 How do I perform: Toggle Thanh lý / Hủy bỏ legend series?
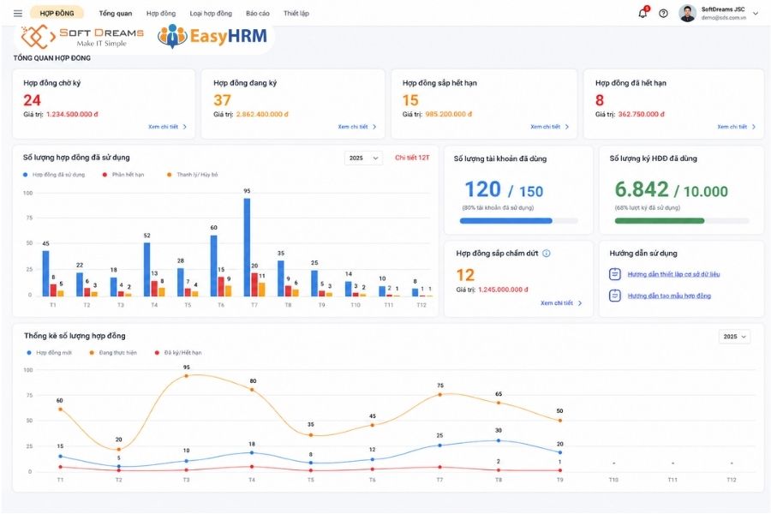[x=192, y=175]
